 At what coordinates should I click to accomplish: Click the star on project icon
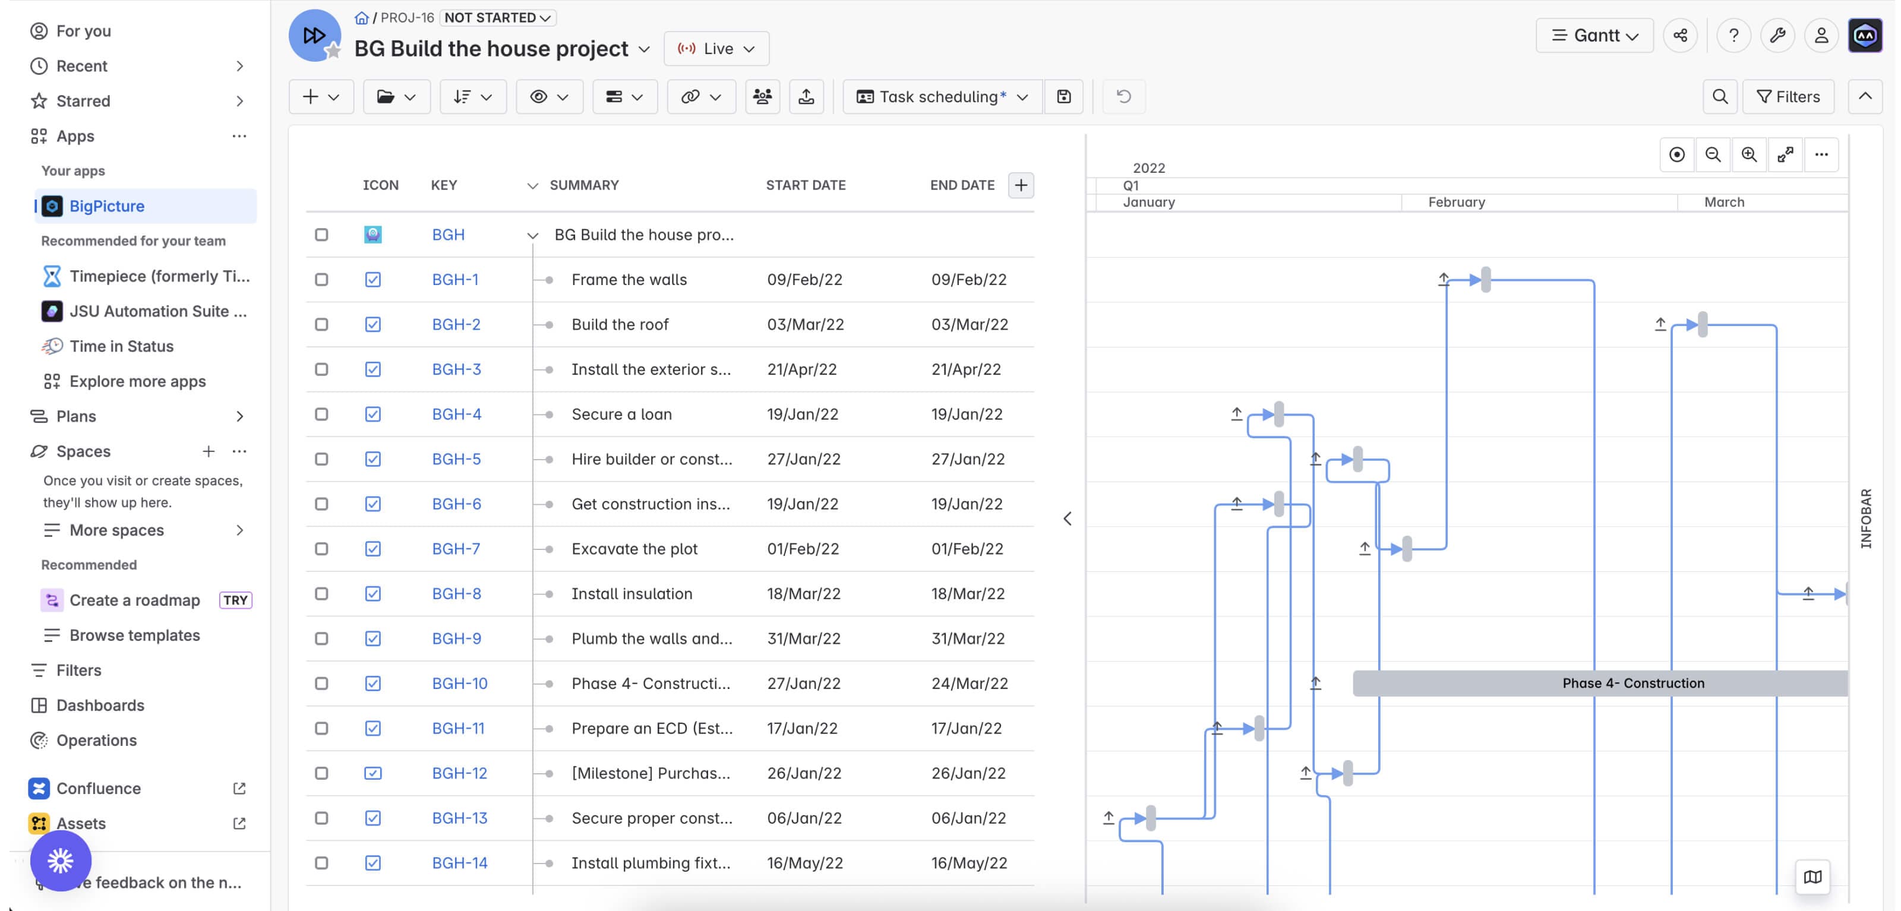pyautogui.click(x=333, y=50)
